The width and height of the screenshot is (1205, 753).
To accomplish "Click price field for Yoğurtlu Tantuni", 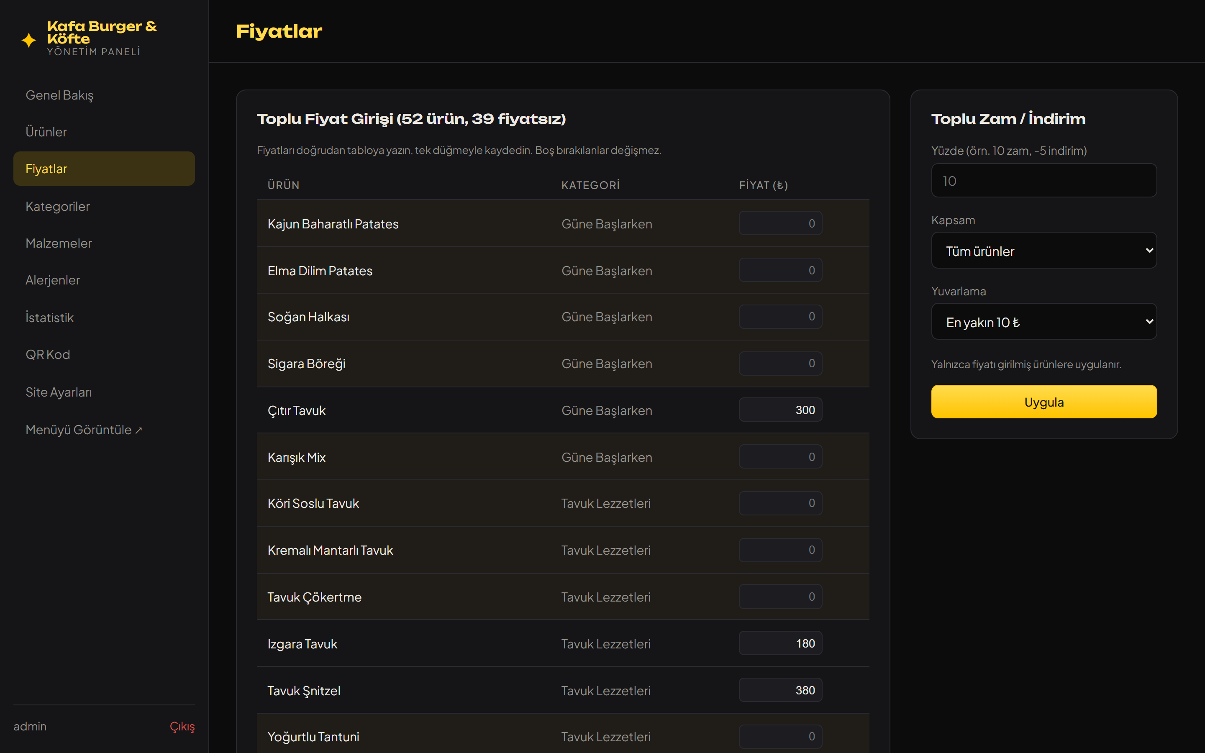I will 780,737.
